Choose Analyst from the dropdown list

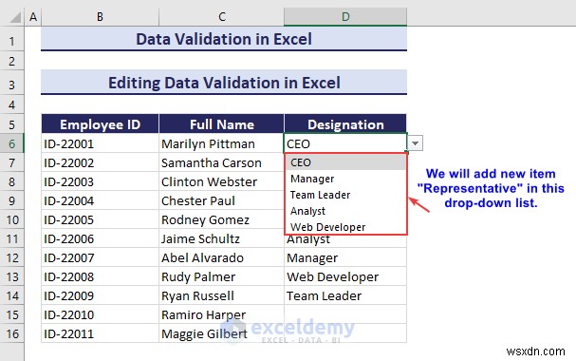pyautogui.click(x=345, y=211)
